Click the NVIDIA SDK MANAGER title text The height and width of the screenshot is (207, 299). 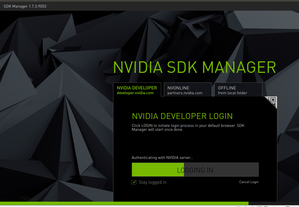tap(194, 67)
